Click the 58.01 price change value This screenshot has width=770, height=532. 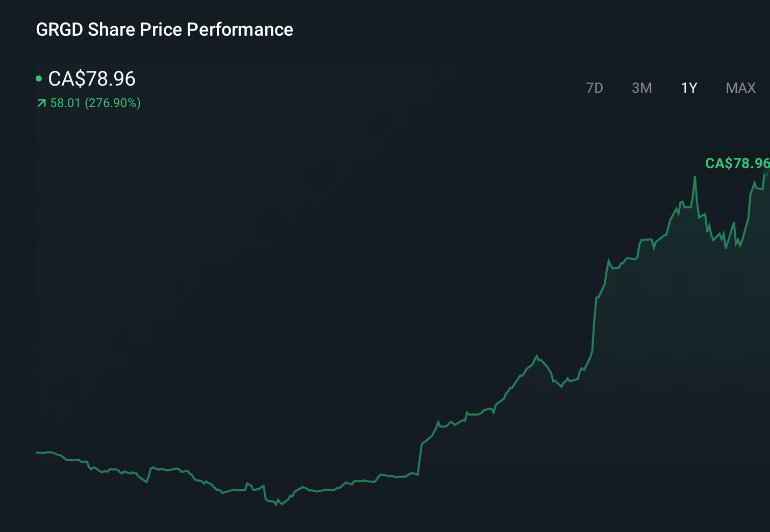pyautogui.click(x=64, y=103)
